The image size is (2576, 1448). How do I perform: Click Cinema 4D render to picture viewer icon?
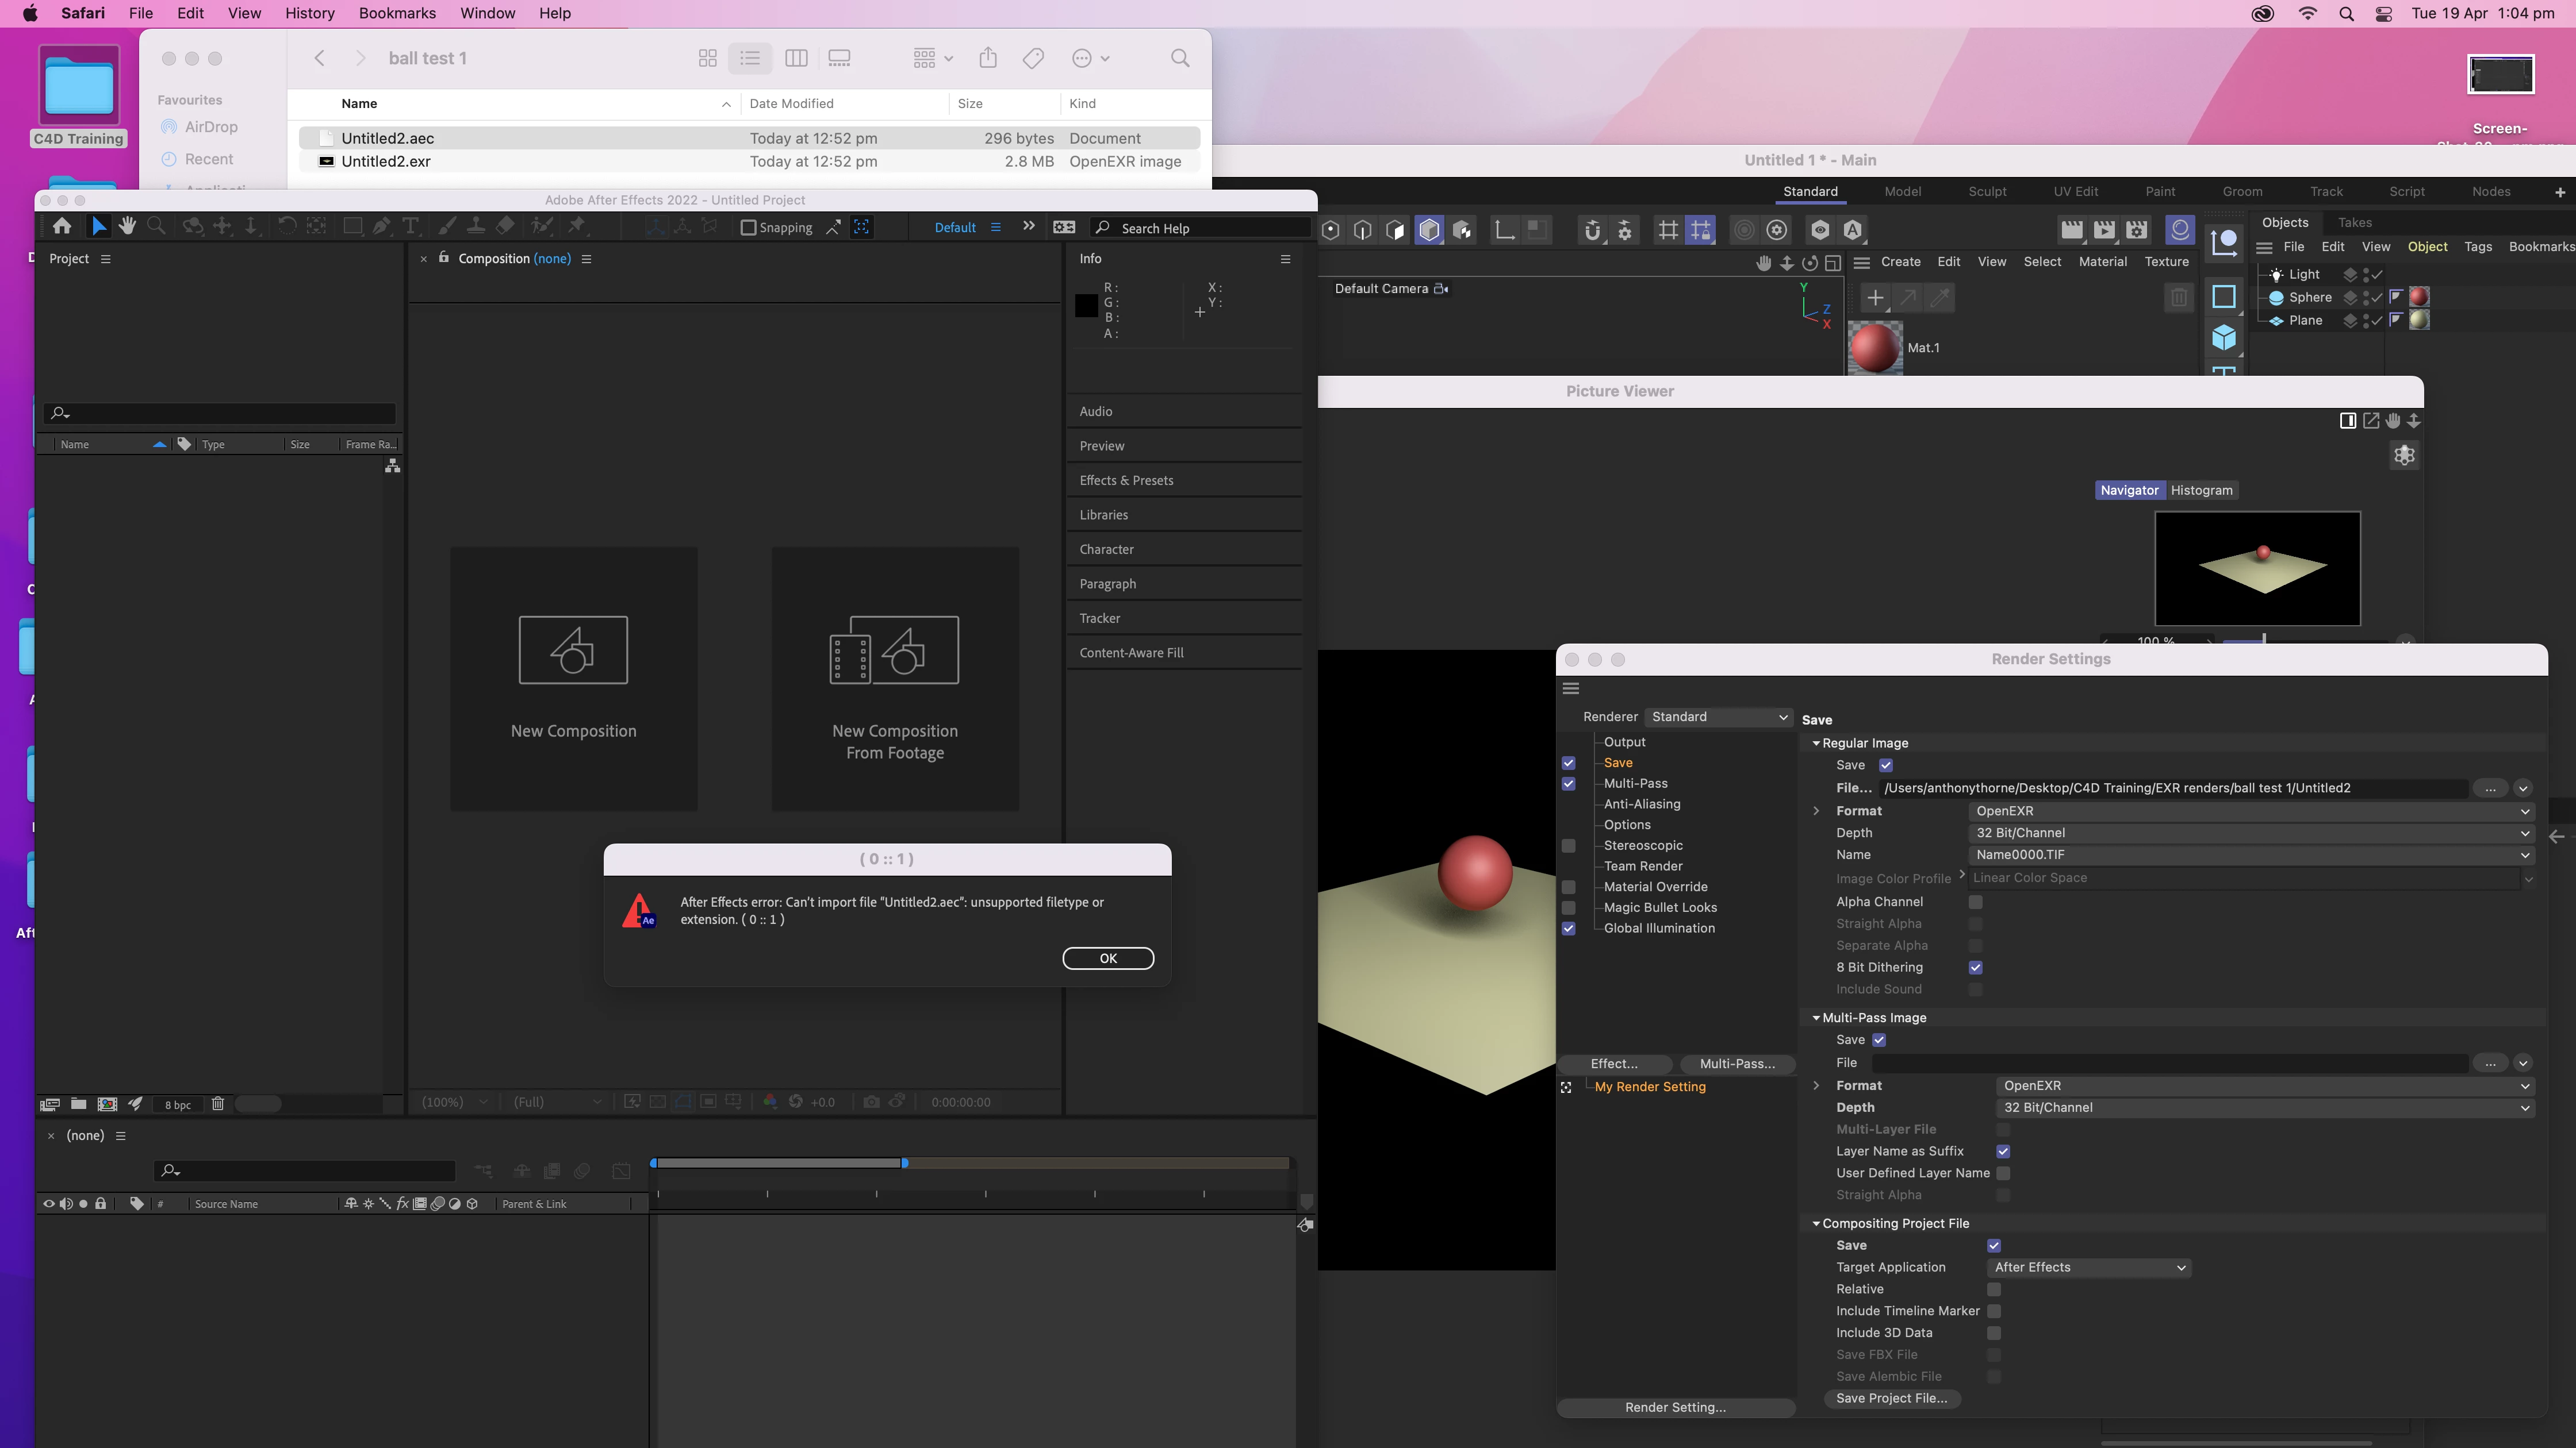(2104, 231)
